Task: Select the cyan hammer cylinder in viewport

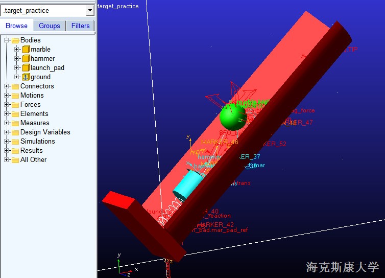Action: pyautogui.click(x=187, y=185)
